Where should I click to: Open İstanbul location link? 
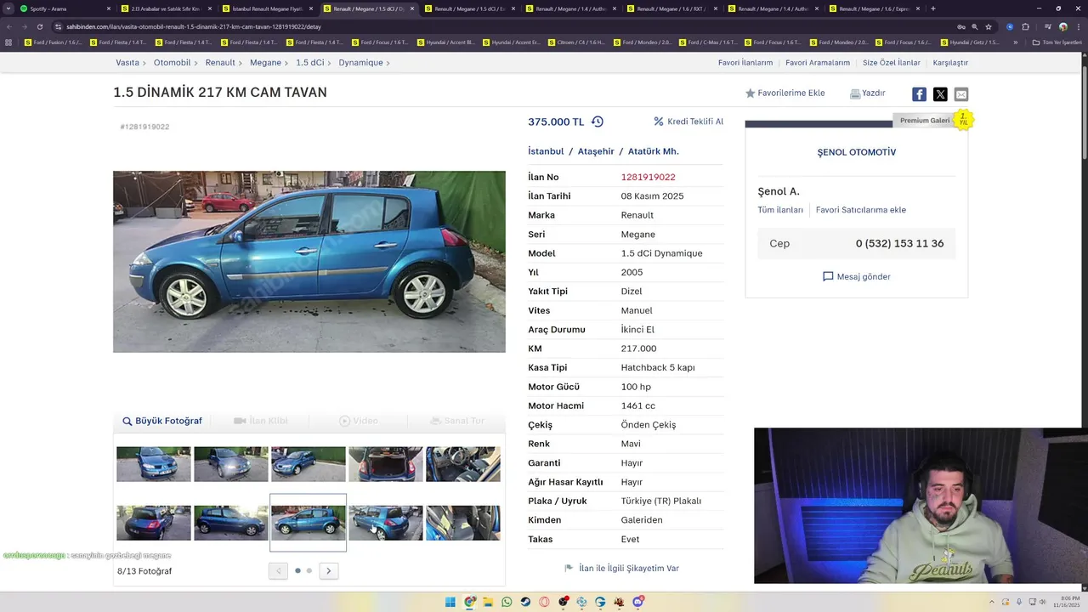(546, 151)
